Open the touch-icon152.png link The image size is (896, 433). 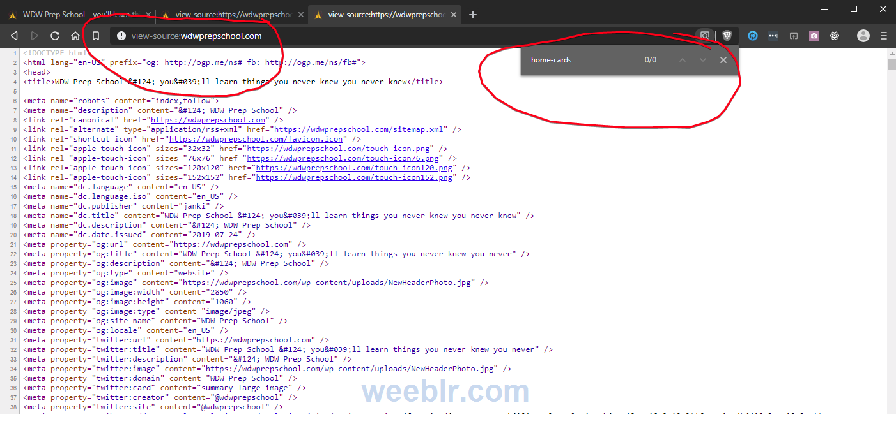[354, 177]
